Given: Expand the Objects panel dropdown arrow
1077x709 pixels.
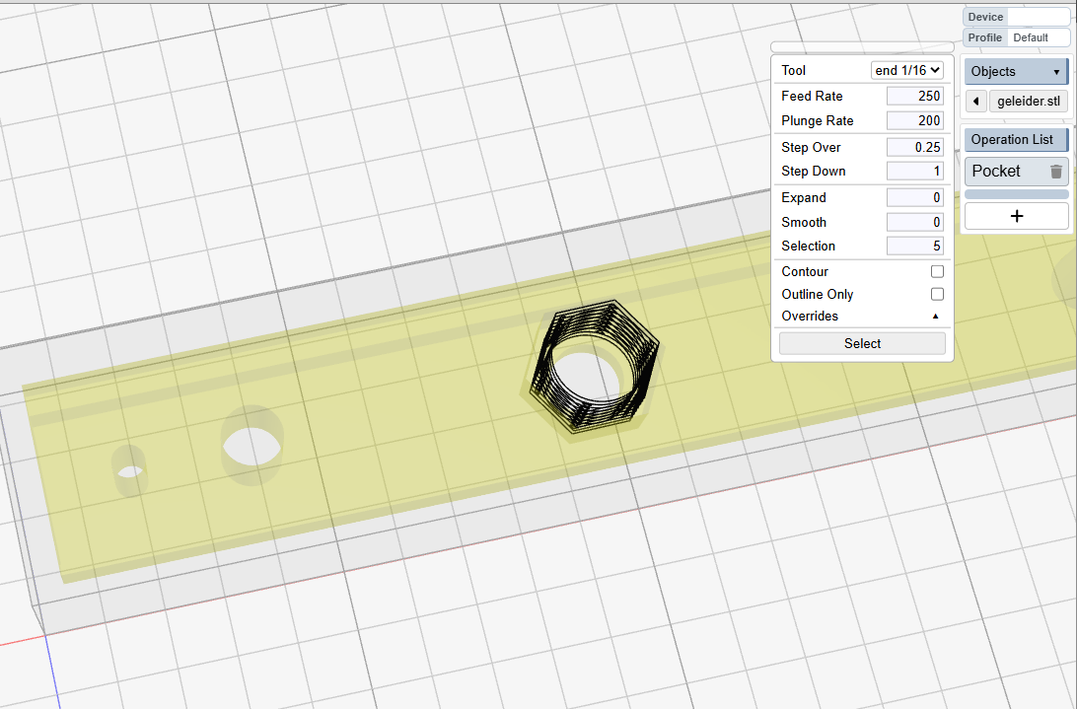Looking at the screenshot, I should click(1056, 72).
